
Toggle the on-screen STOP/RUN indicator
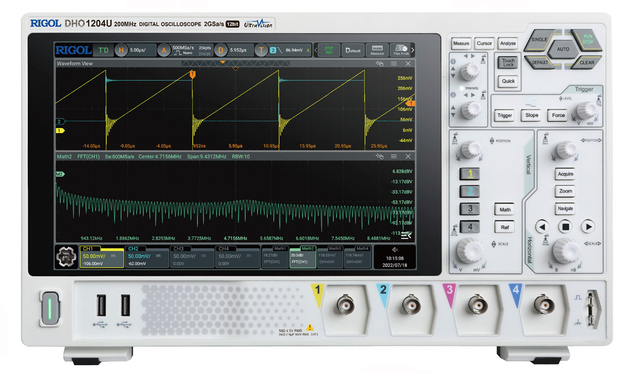[329, 50]
